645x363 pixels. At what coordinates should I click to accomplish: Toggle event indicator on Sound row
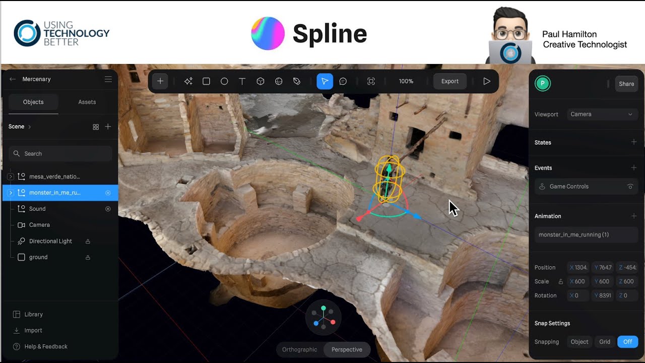coord(108,209)
